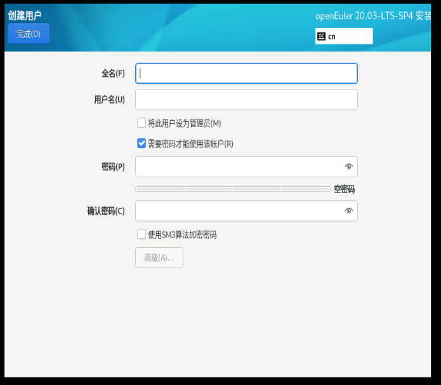
Task: Enable 将此用户设为管理员(M) checkbox
Action: [142, 123]
